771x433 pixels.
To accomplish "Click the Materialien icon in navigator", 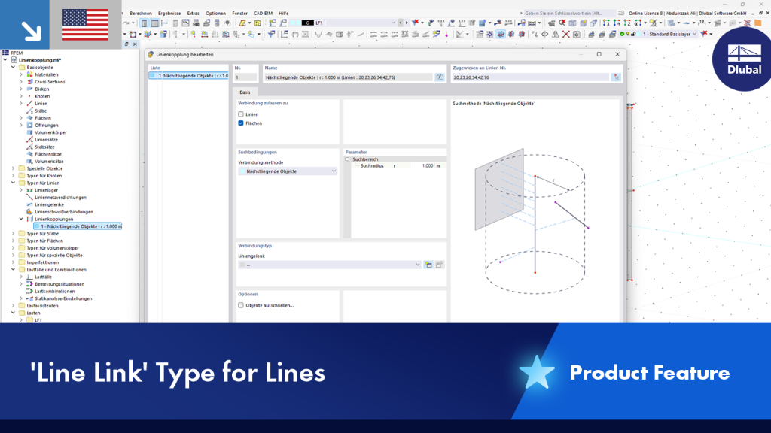I will [x=29, y=74].
